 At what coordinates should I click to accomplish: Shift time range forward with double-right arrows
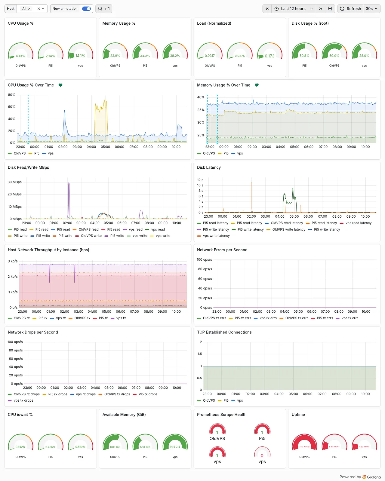(321, 9)
